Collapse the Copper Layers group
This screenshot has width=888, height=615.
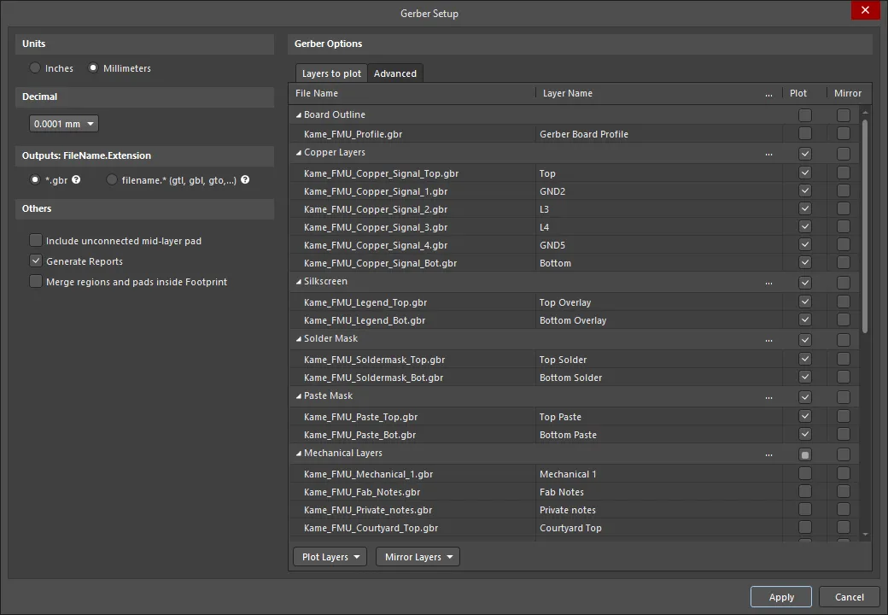click(x=299, y=153)
